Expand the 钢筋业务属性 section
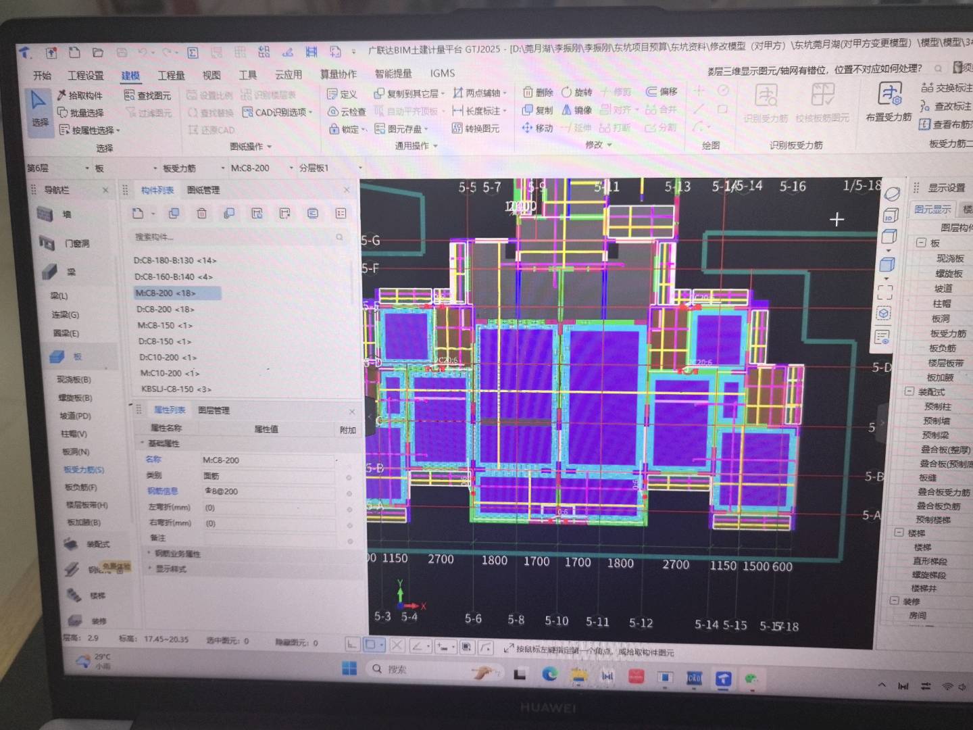973x730 pixels. [x=149, y=553]
